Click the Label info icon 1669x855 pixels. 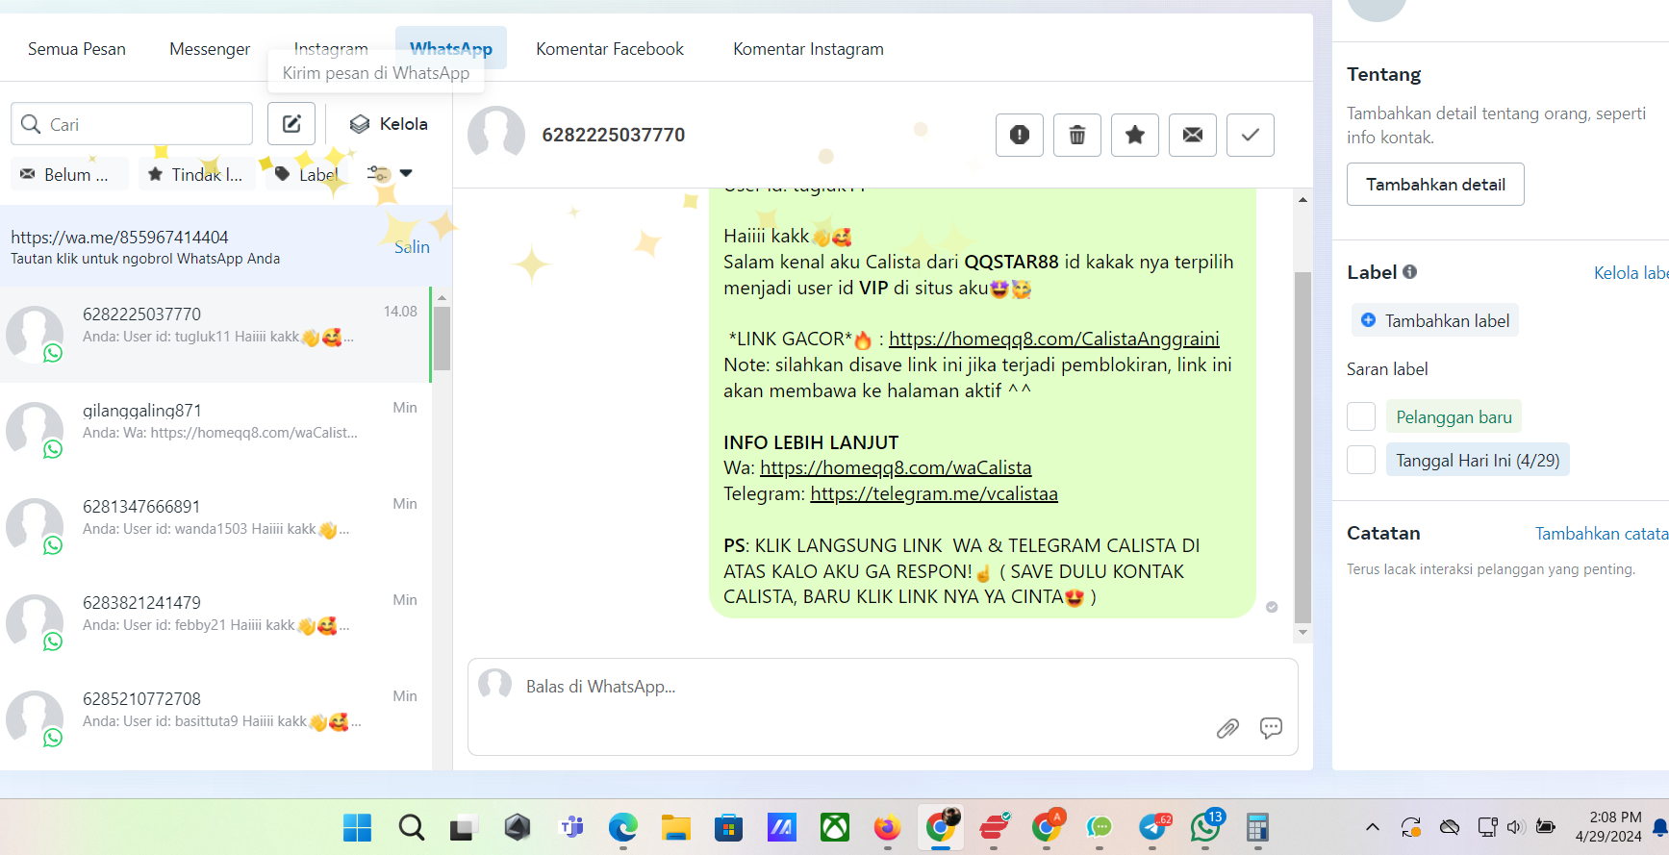point(1409,272)
